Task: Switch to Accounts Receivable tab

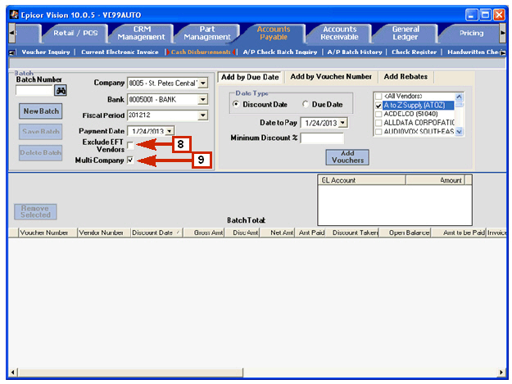Action: (x=339, y=33)
